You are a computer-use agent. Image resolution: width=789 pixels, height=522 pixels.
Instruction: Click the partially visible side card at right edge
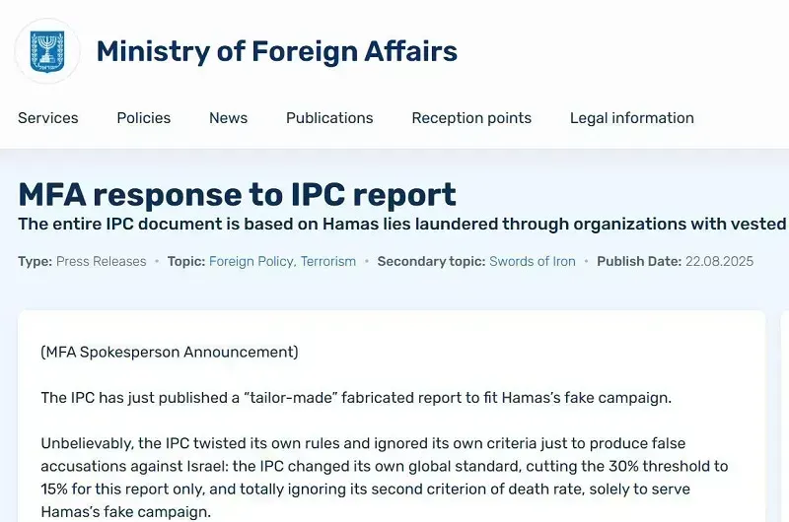tap(784, 416)
